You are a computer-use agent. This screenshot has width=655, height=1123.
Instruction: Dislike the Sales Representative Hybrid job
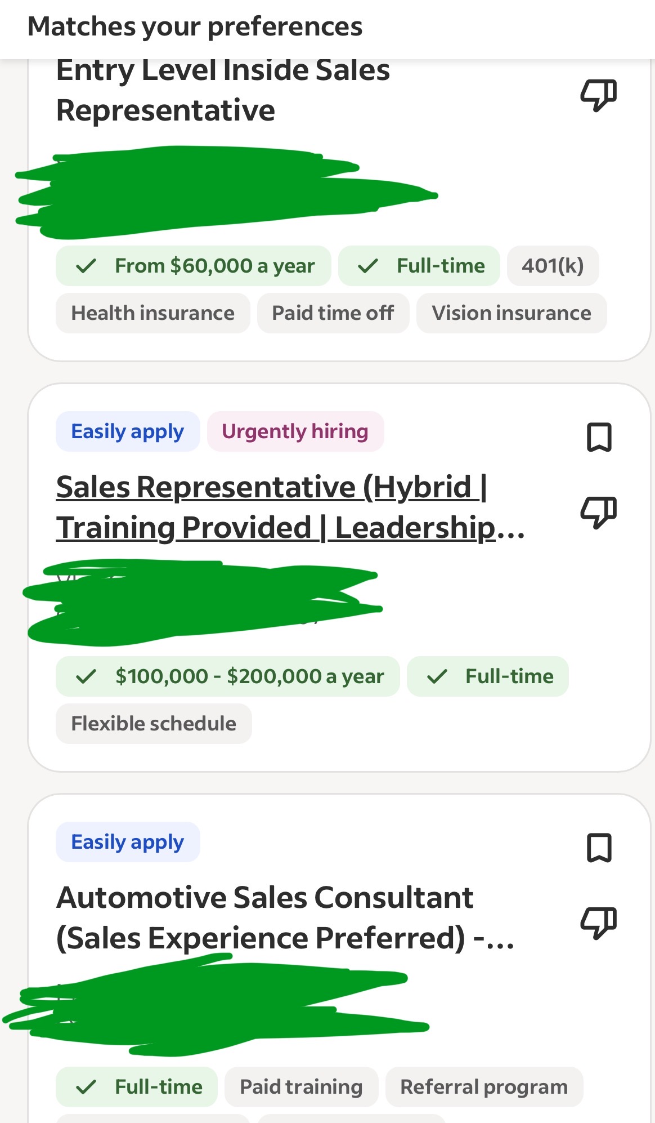598,512
